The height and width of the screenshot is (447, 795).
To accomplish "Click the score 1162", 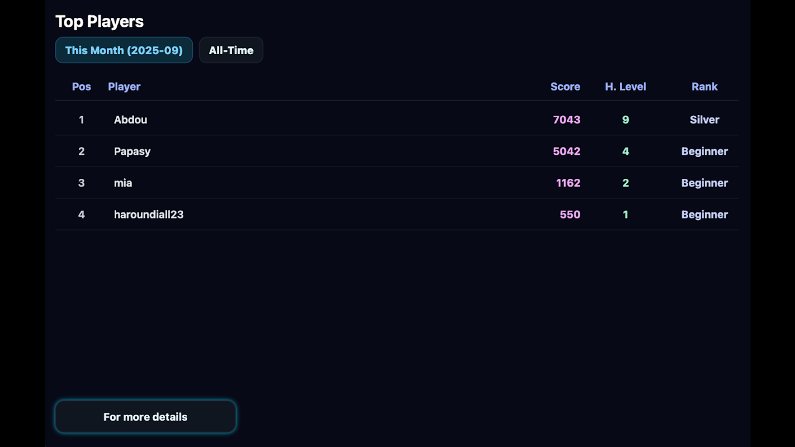I will point(568,183).
